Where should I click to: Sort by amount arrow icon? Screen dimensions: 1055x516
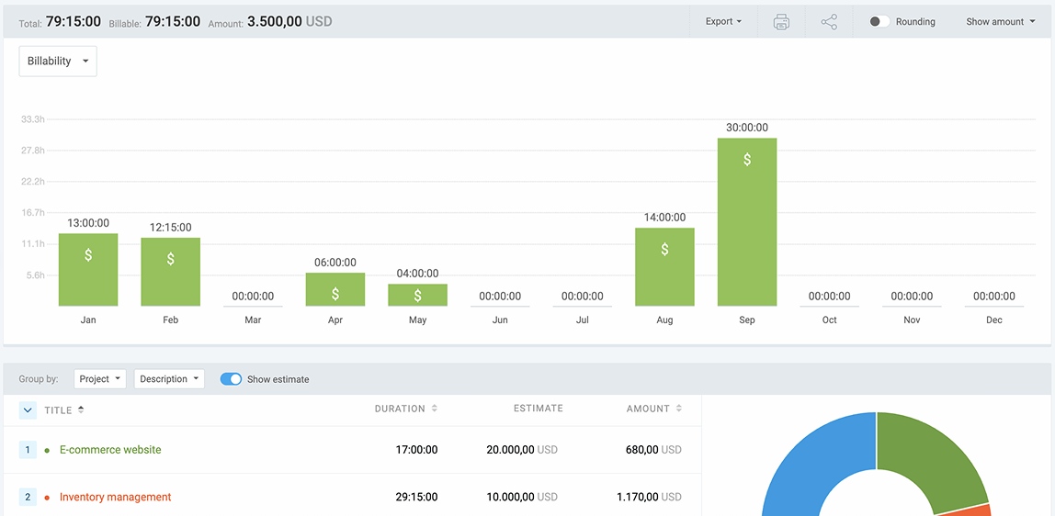[x=679, y=409]
